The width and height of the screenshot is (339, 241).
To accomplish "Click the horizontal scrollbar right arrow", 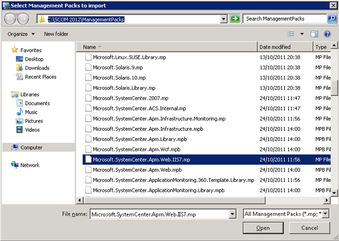I will [x=327, y=200].
